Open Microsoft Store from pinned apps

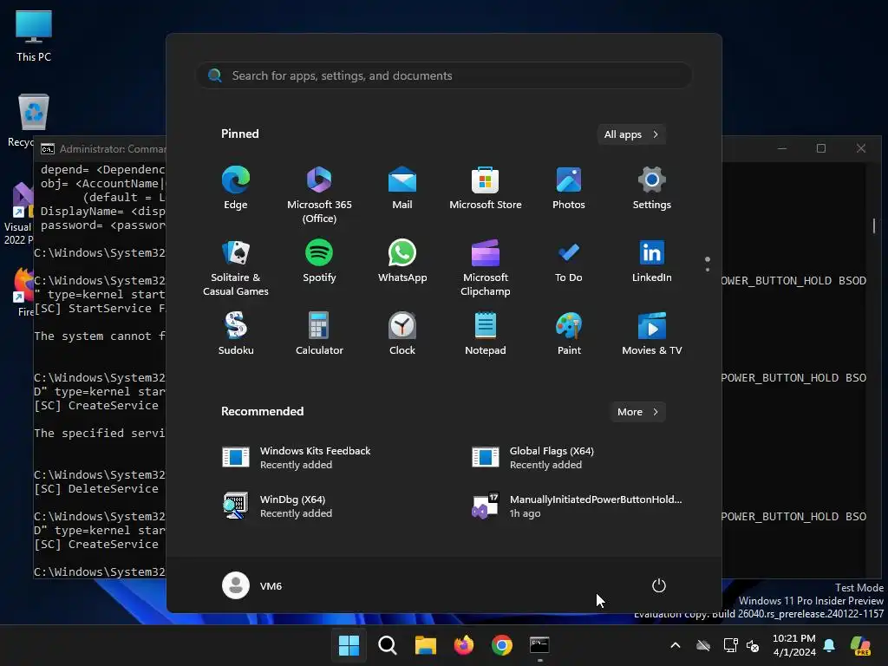486,188
